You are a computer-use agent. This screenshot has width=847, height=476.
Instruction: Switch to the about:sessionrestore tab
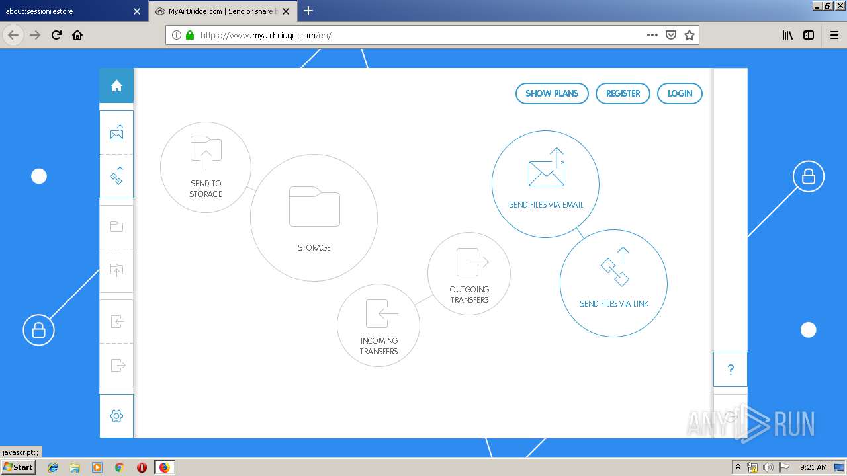click(66, 11)
